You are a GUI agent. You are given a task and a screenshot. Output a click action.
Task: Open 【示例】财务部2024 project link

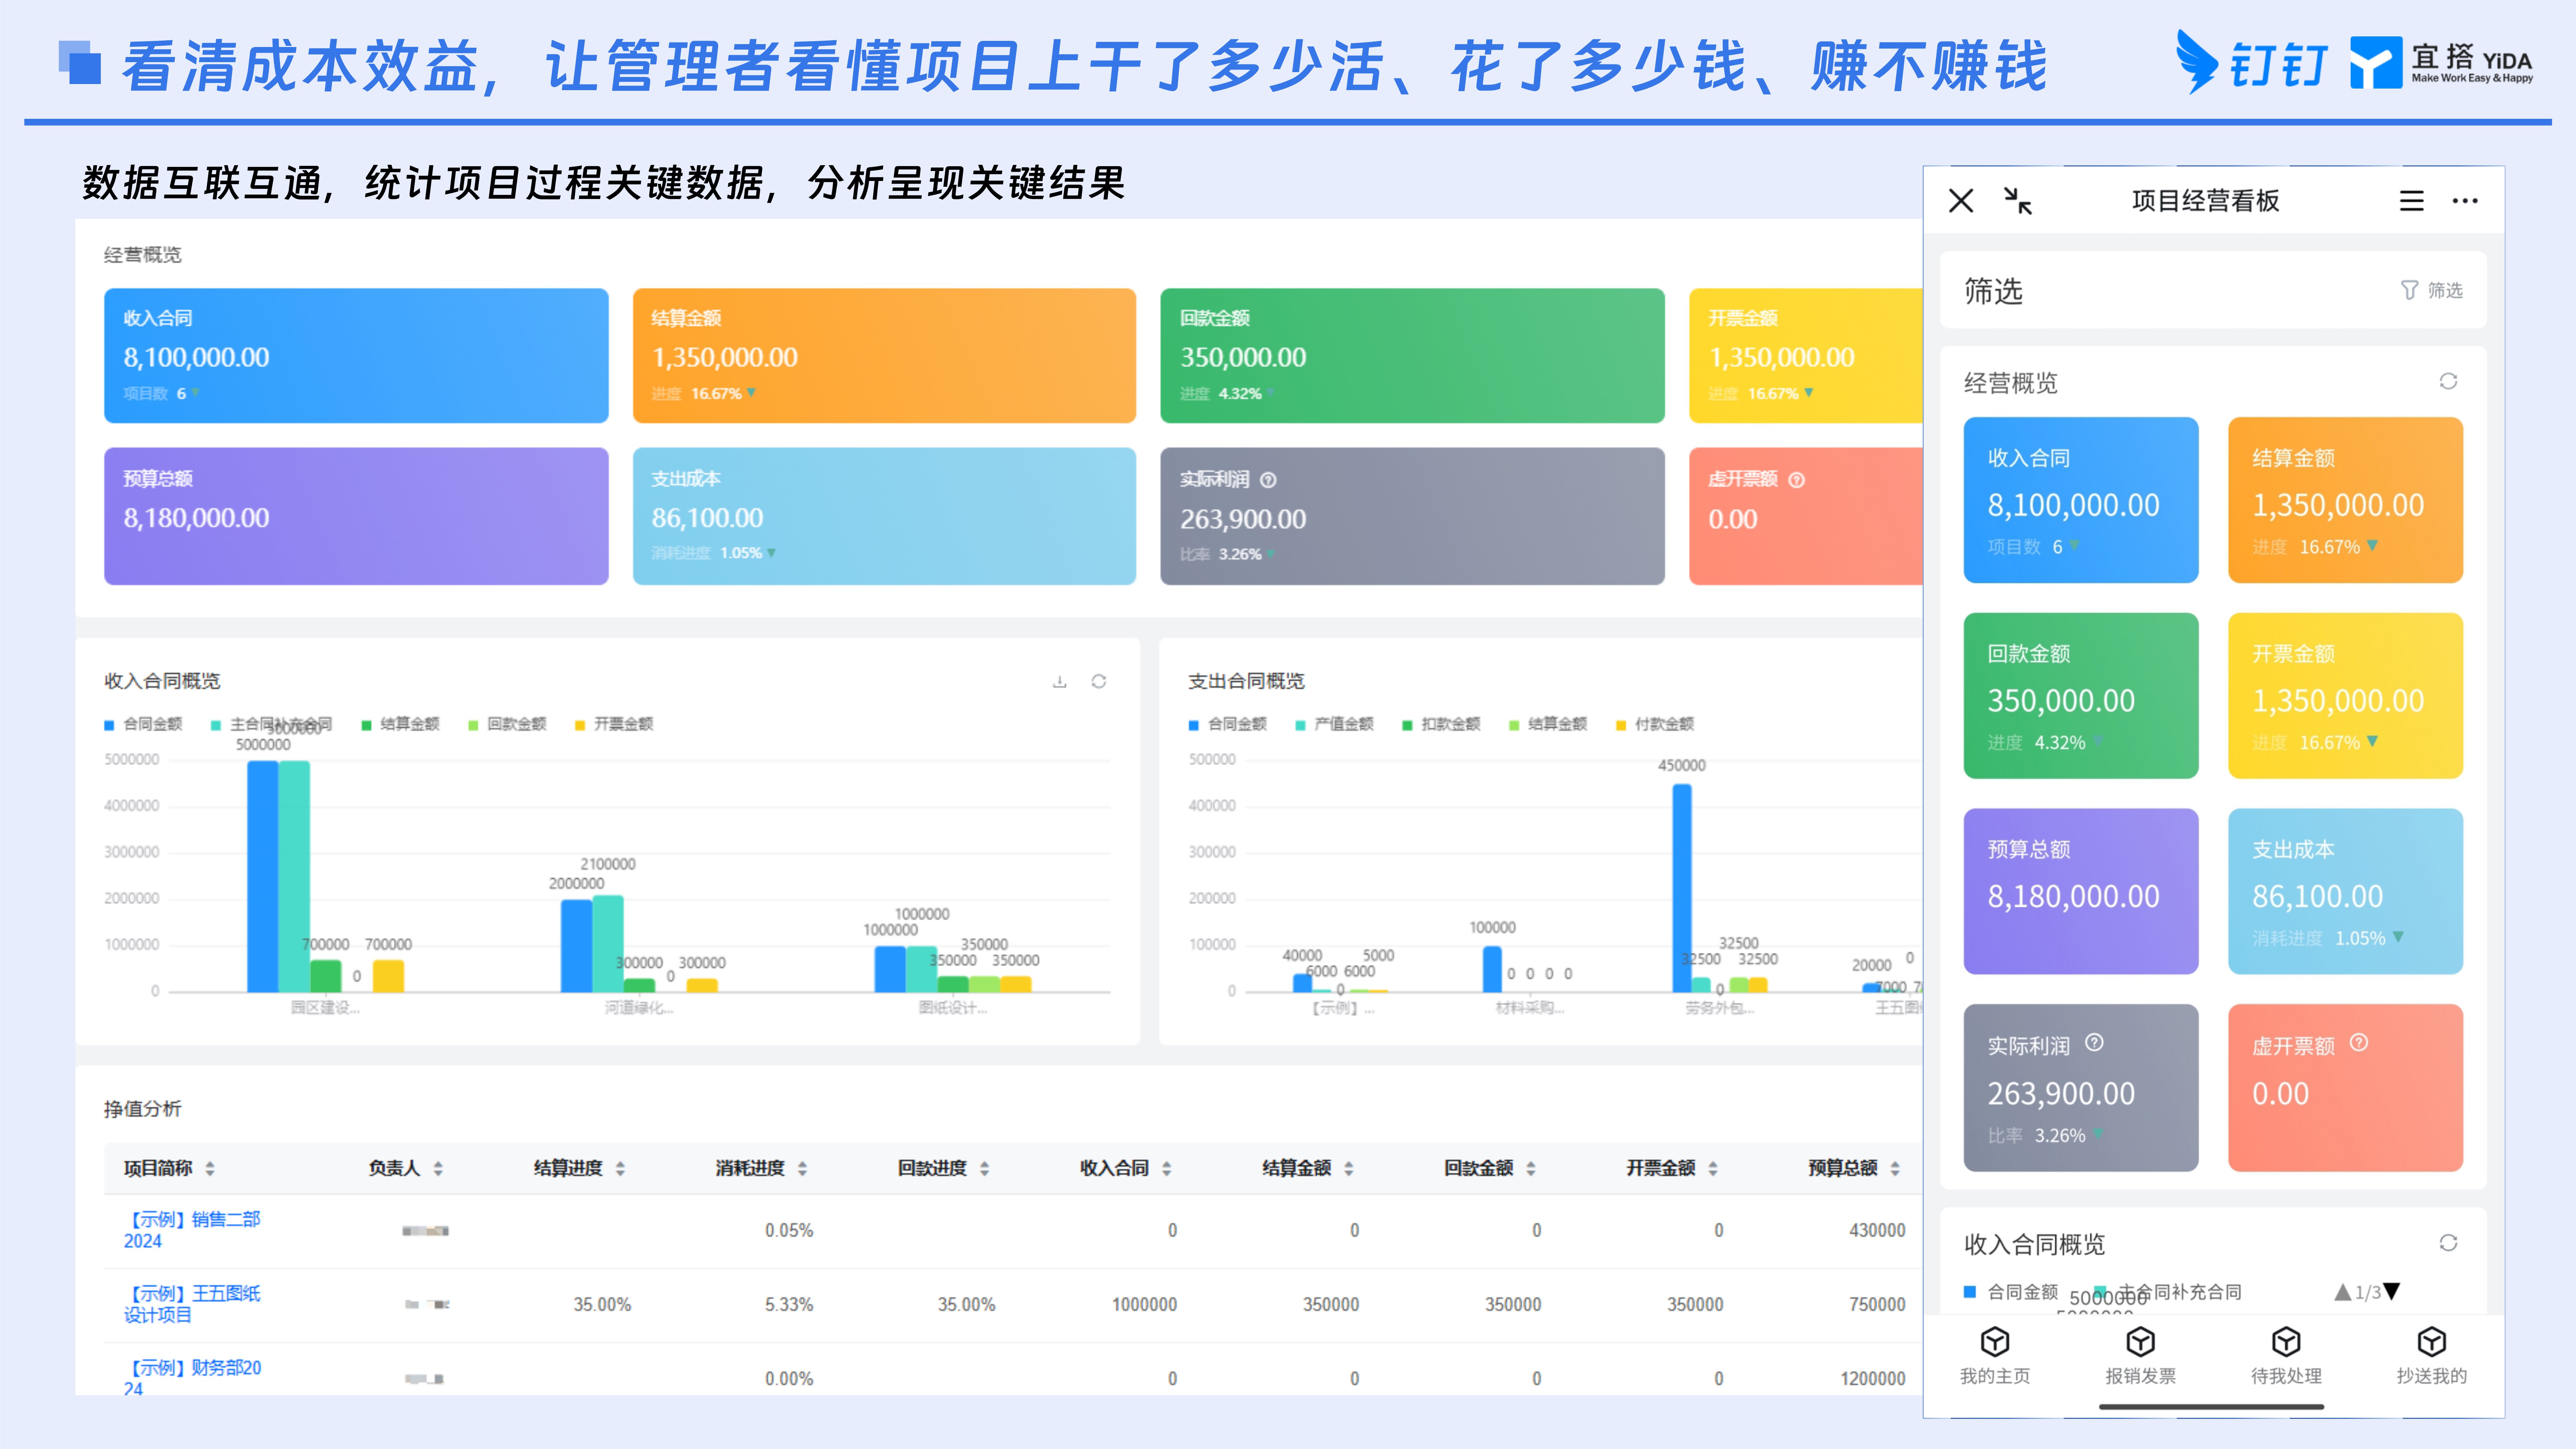(192, 1377)
